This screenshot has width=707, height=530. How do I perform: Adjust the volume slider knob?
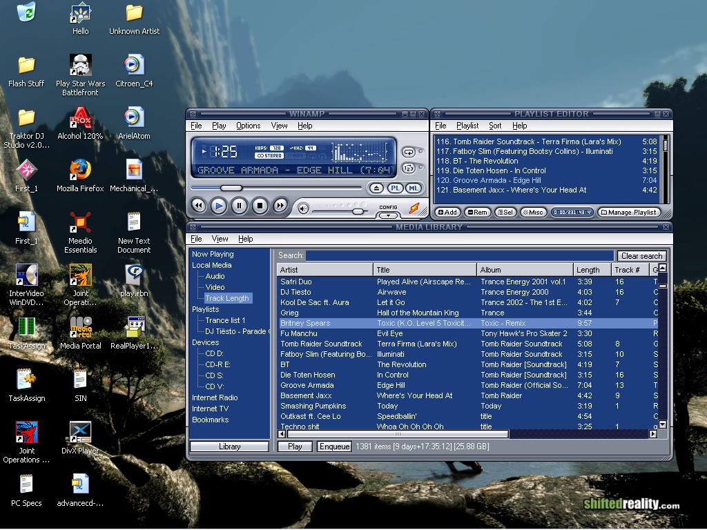[x=358, y=211]
